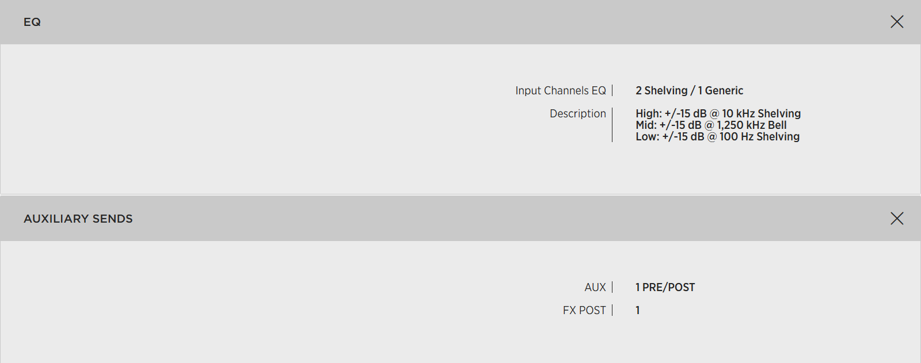
Task: Click the divider beside Input Channels EQ
Action: (x=612, y=91)
